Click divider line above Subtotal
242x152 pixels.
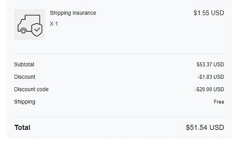[119, 54]
